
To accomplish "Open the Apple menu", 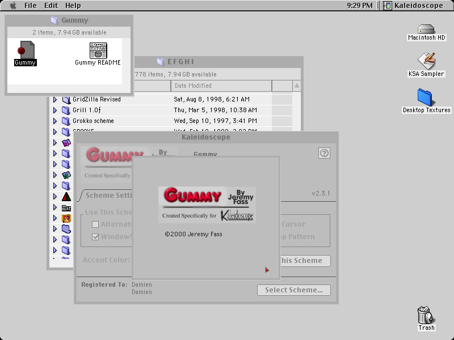I will 13,6.
